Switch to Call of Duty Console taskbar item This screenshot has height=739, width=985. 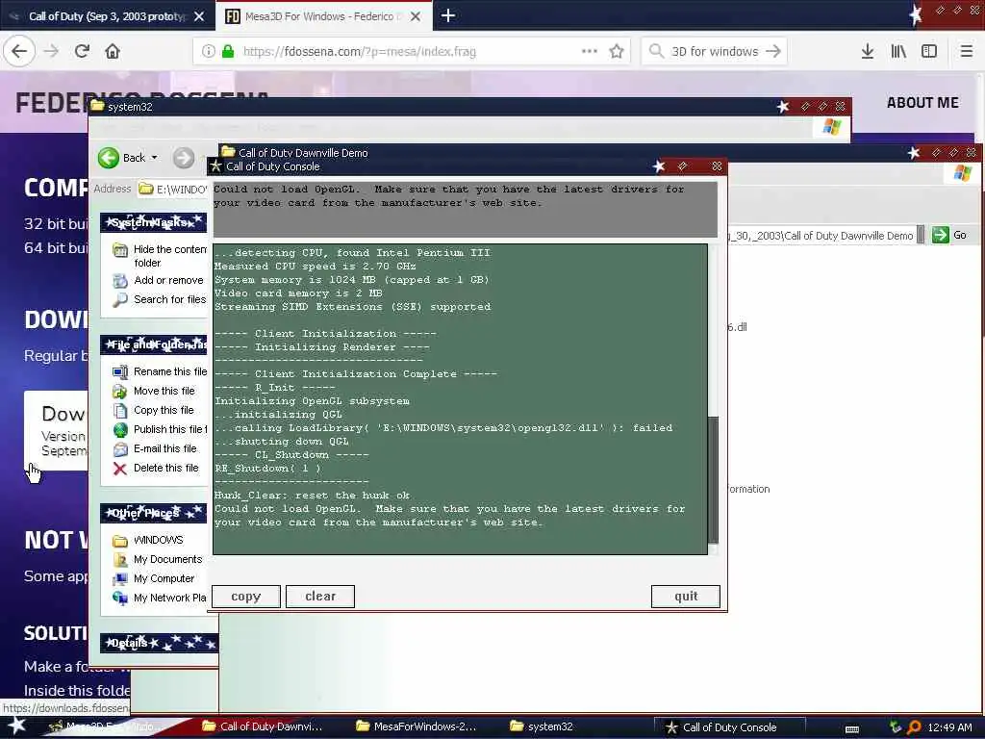(729, 727)
